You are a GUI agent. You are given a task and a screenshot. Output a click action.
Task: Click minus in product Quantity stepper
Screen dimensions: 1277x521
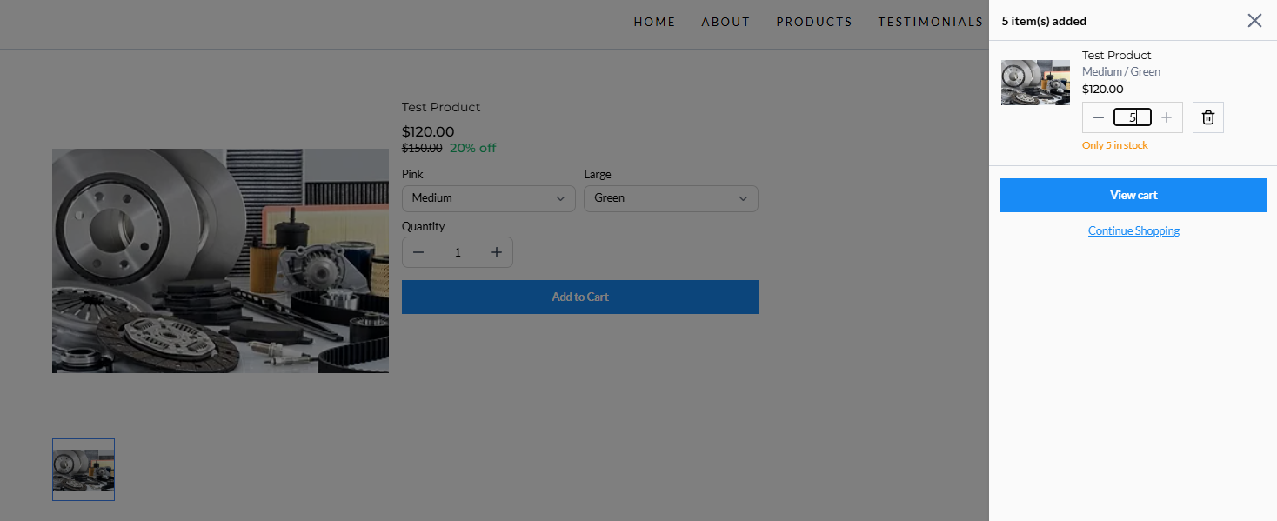point(418,252)
